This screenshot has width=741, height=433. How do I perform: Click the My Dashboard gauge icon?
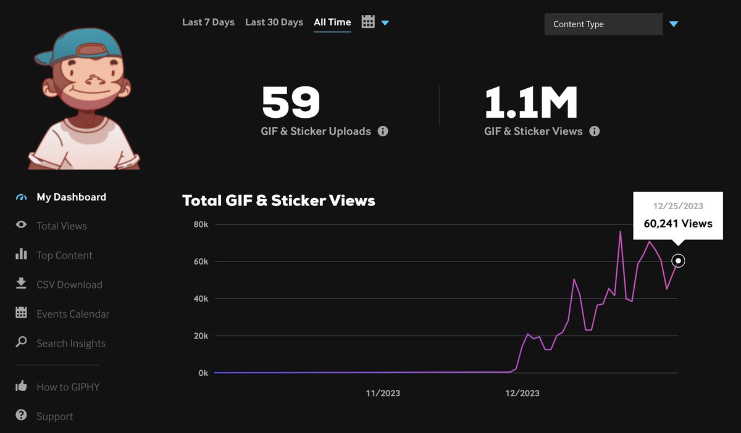tap(22, 197)
